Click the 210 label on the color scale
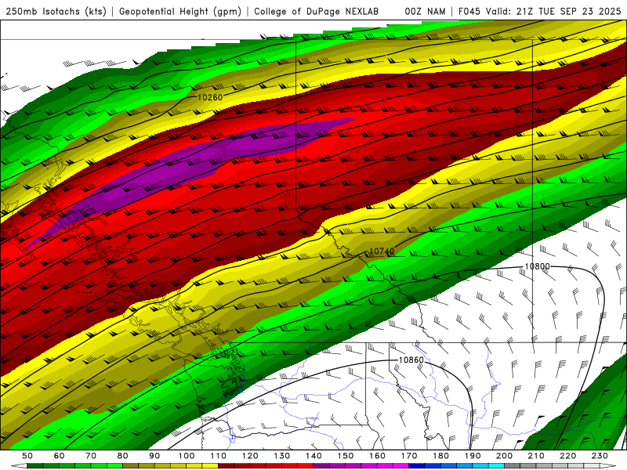This screenshot has height=470, width=627. 536,456
